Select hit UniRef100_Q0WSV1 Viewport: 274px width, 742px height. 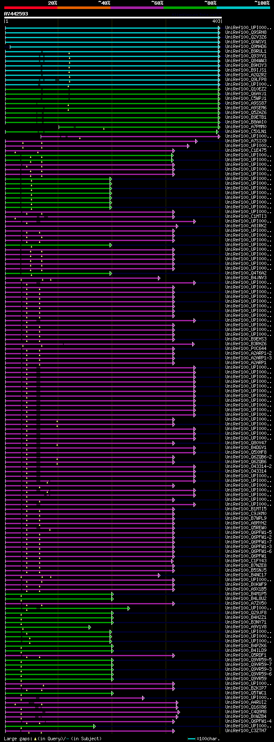click(246, 42)
